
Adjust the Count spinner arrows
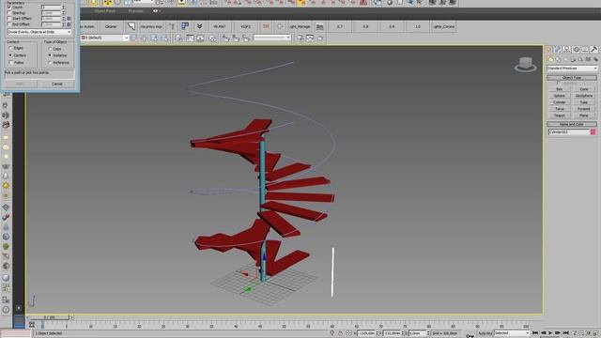tap(63, 7)
